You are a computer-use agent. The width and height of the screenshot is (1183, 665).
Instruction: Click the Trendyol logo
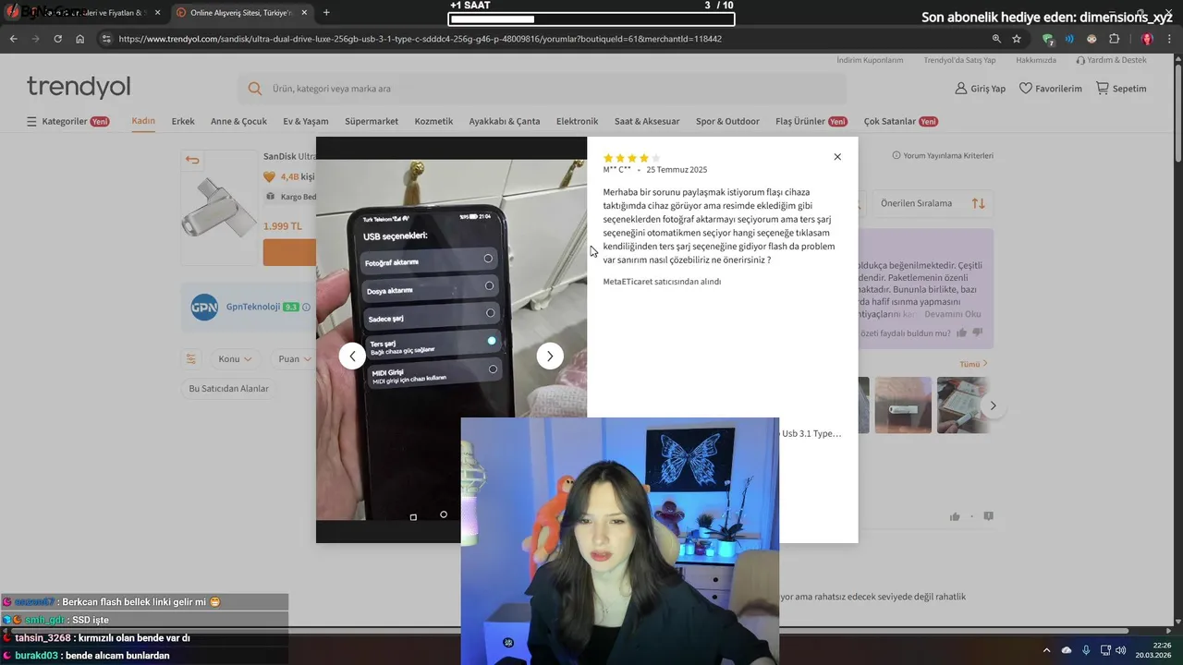(79, 88)
